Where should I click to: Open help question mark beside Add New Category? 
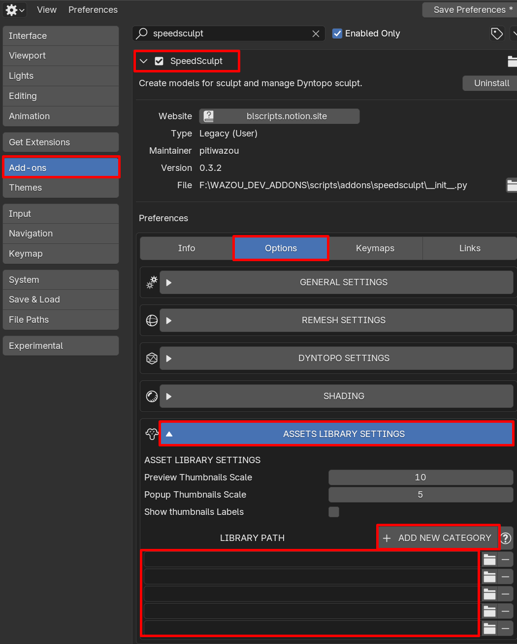point(506,538)
